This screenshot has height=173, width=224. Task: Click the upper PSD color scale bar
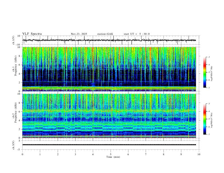[204, 72]
